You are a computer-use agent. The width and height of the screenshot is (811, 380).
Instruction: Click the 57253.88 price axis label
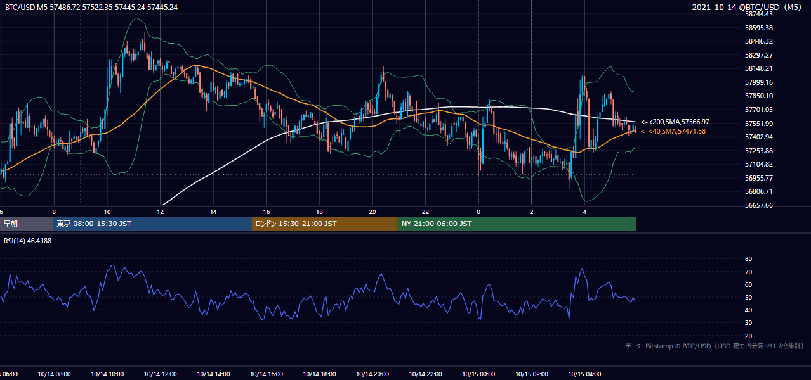(x=758, y=151)
